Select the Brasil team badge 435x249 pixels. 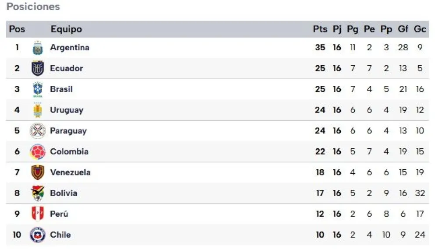click(x=38, y=89)
